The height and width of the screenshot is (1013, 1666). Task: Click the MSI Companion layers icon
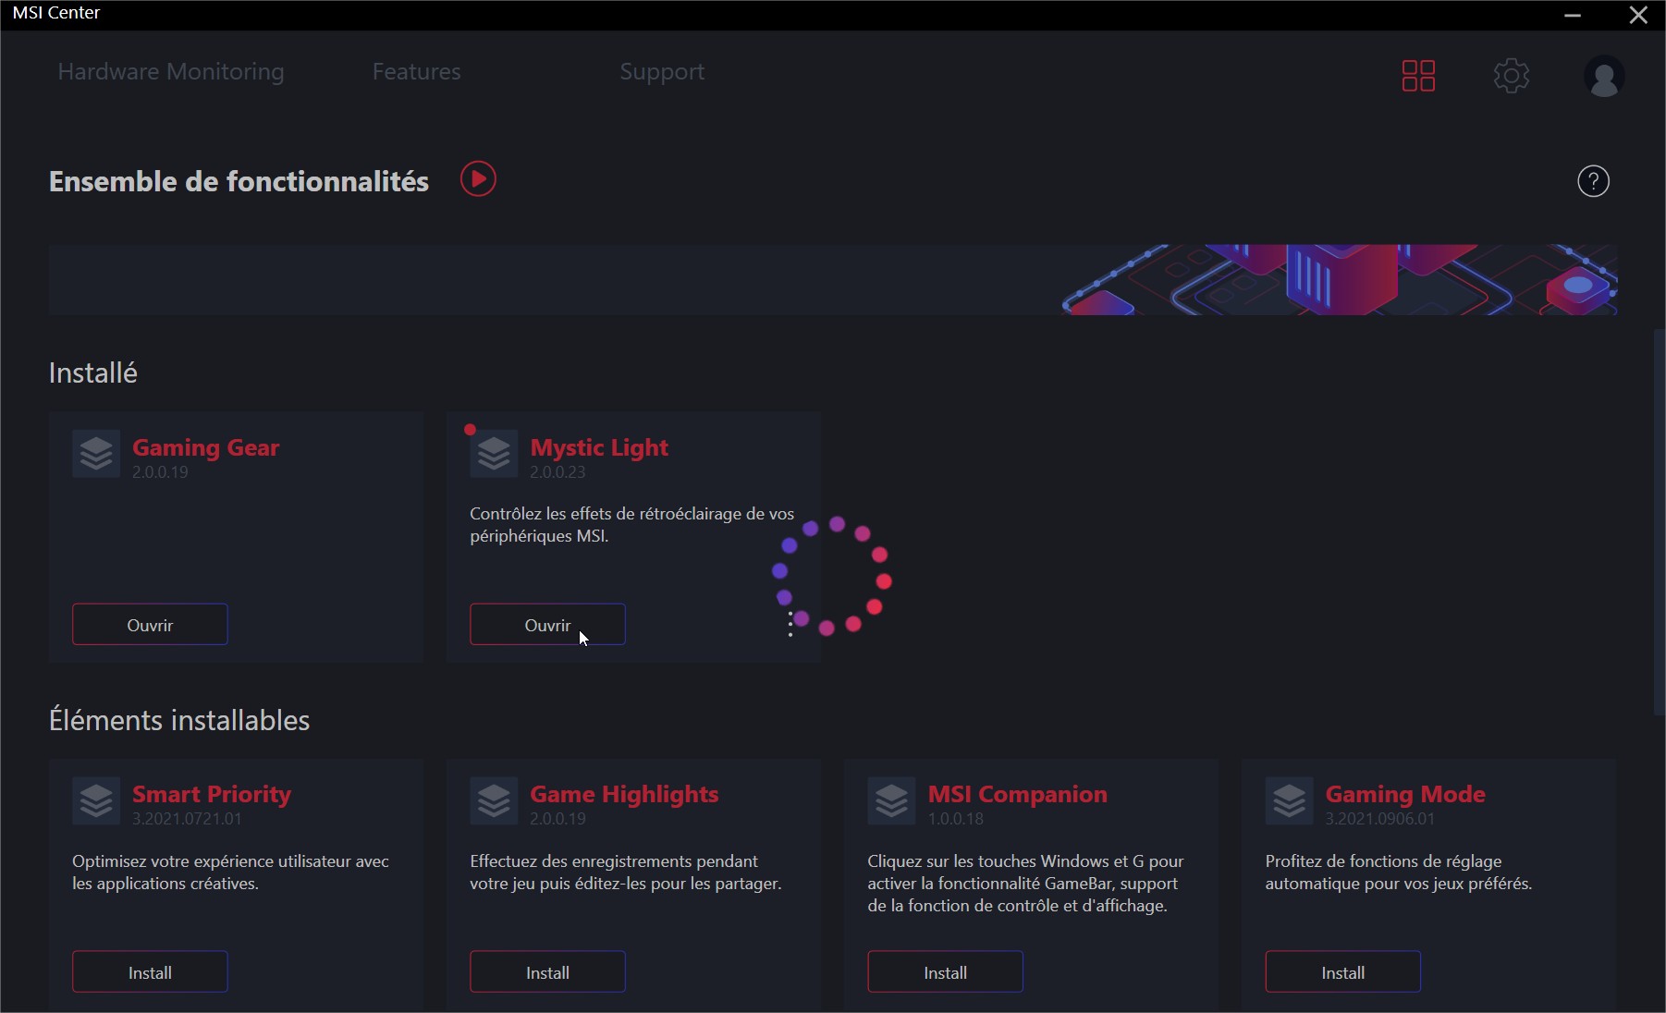pyautogui.click(x=891, y=801)
